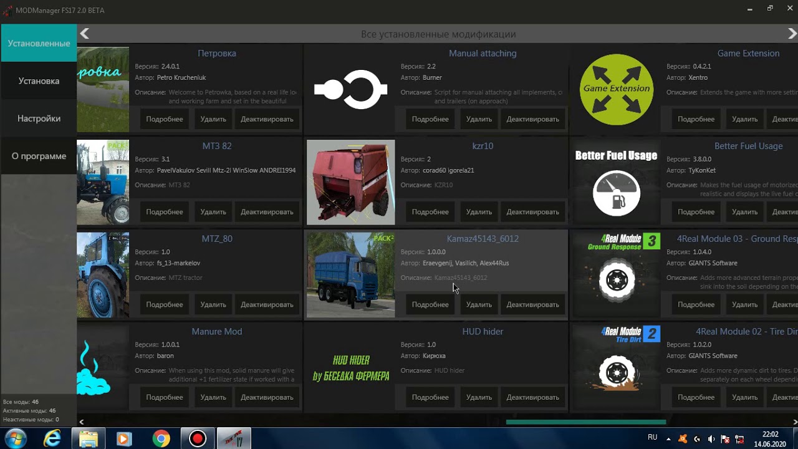The width and height of the screenshot is (798, 449).
Task: Show details for kzr10 mod
Action: 430,212
